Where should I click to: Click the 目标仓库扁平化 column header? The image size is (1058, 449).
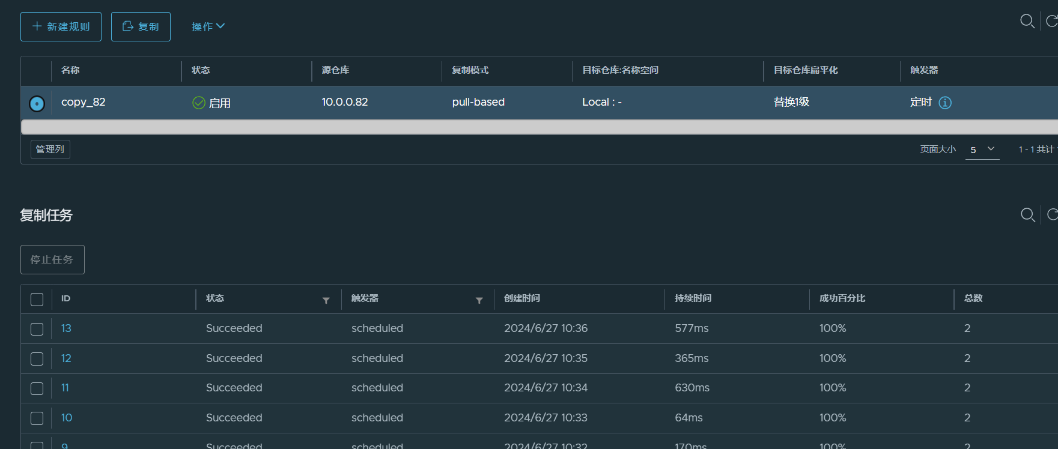(x=806, y=70)
